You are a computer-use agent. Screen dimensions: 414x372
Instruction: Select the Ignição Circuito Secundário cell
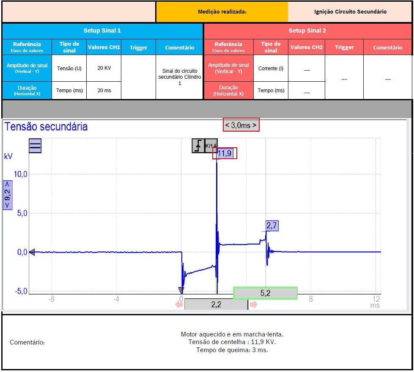[x=350, y=12]
